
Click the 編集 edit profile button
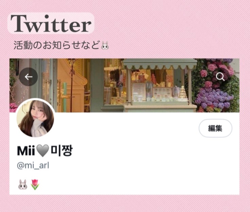pos(215,128)
